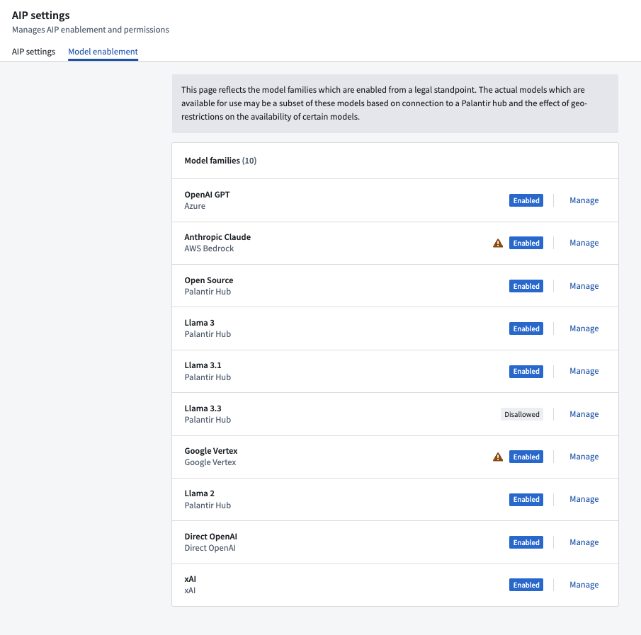Click the 'Open Source' family name
This screenshot has height=635, width=641.
(208, 280)
